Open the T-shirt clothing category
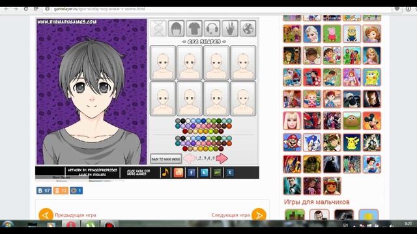Image resolution: width=417 pixels, height=234 pixels. point(194,29)
